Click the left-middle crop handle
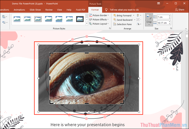189x129 pixels. [50, 78]
